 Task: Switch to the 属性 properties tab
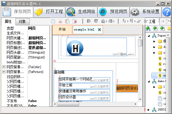8,21
